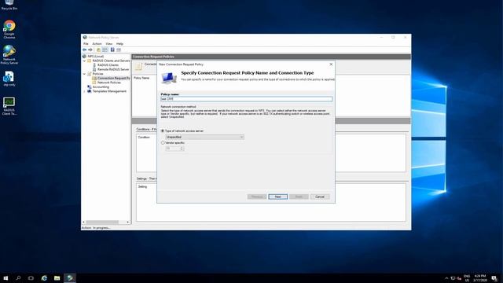Open the taskbar clock and date

tap(480, 277)
